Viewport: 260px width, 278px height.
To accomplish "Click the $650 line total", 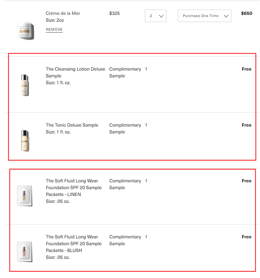I will (246, 13).
